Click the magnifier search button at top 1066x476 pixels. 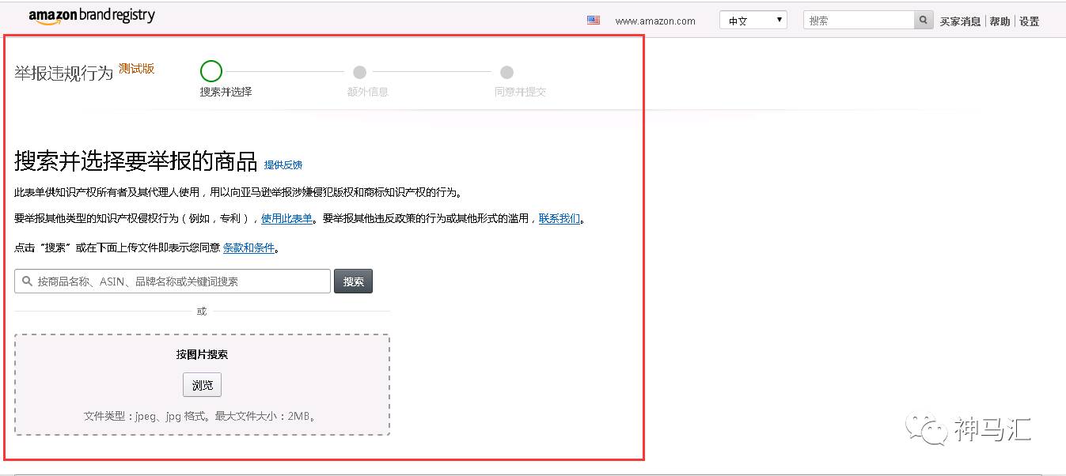point(924,21)
